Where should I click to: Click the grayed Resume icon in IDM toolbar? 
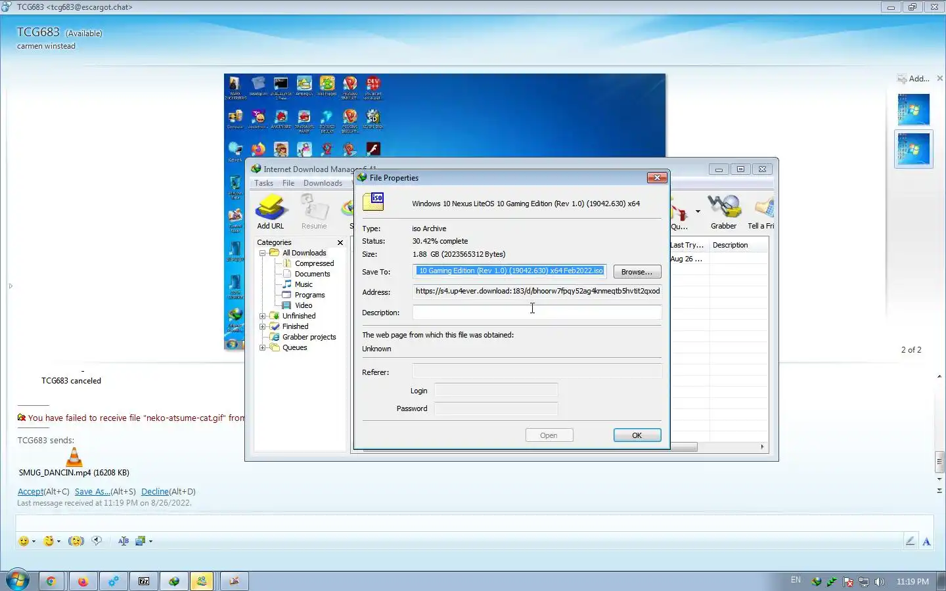[314, 211]
